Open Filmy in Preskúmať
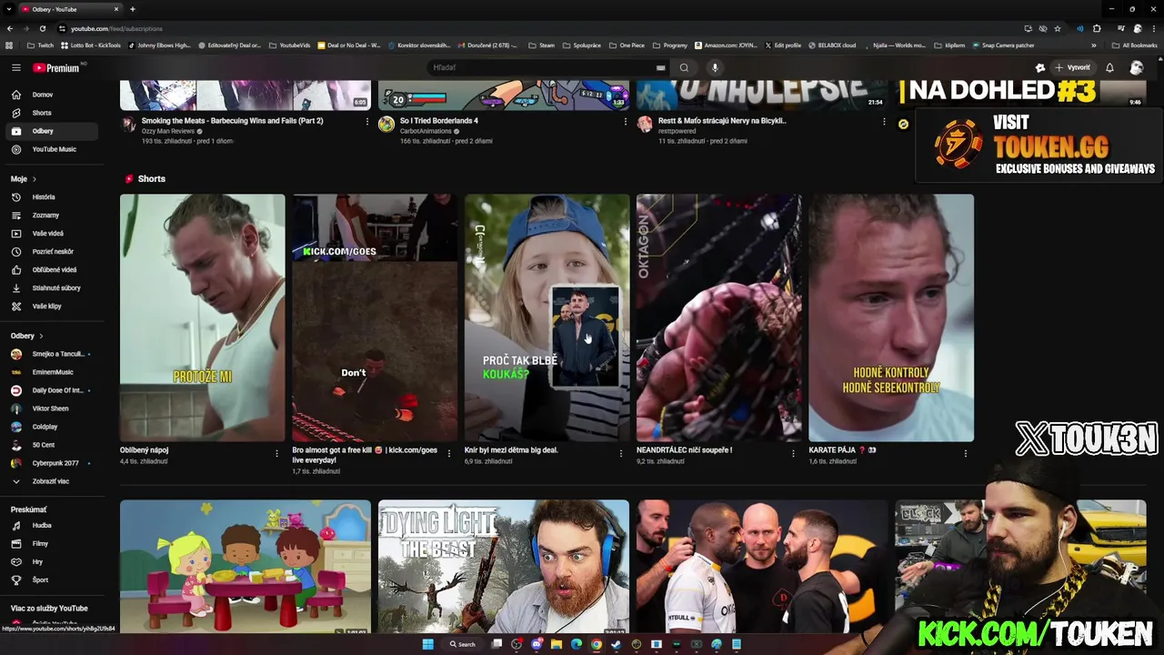 tap(52, 543)
